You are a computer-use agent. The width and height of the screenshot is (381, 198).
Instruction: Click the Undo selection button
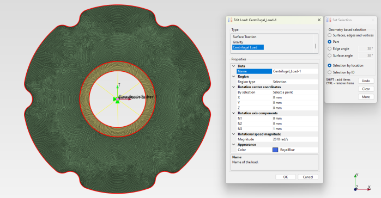click(x=366, y=81)
